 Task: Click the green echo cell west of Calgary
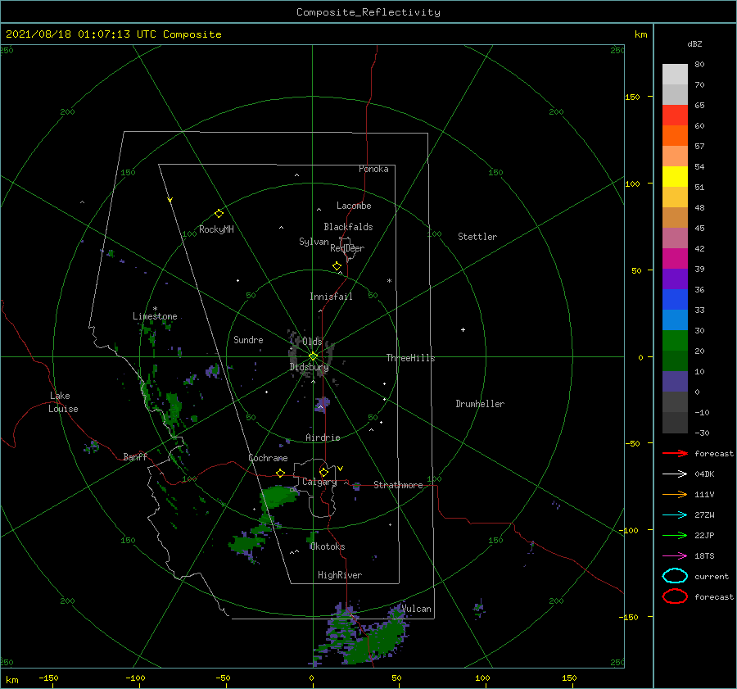tap(278, 496)
